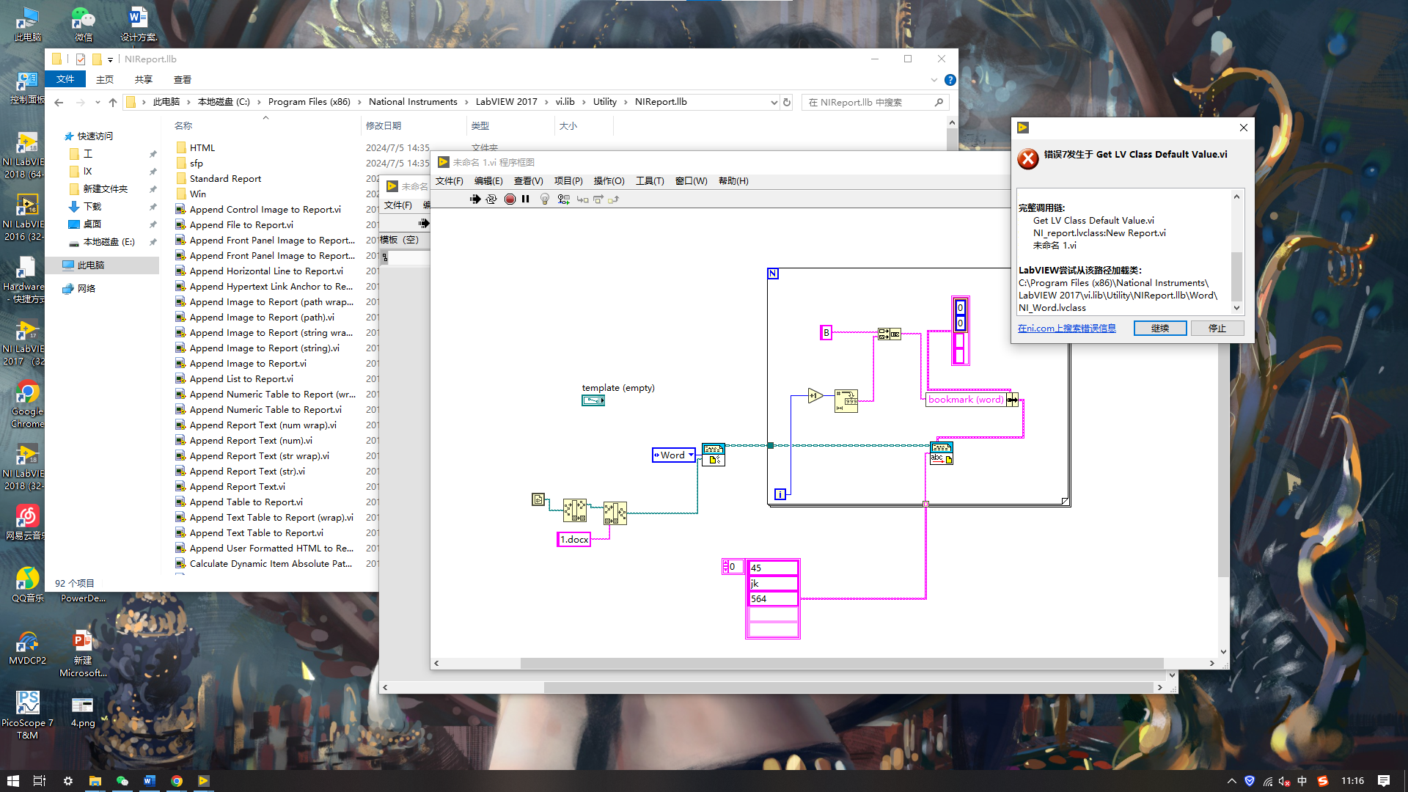
Task: Toggle Highlight Execution light bulb
Action: (x=545, y=199)
